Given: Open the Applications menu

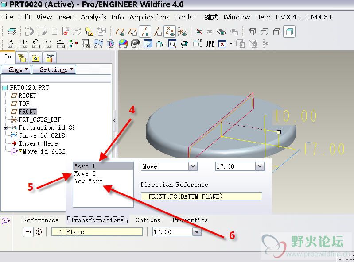Looking at the screenshot, I should [x=149, y=17].
